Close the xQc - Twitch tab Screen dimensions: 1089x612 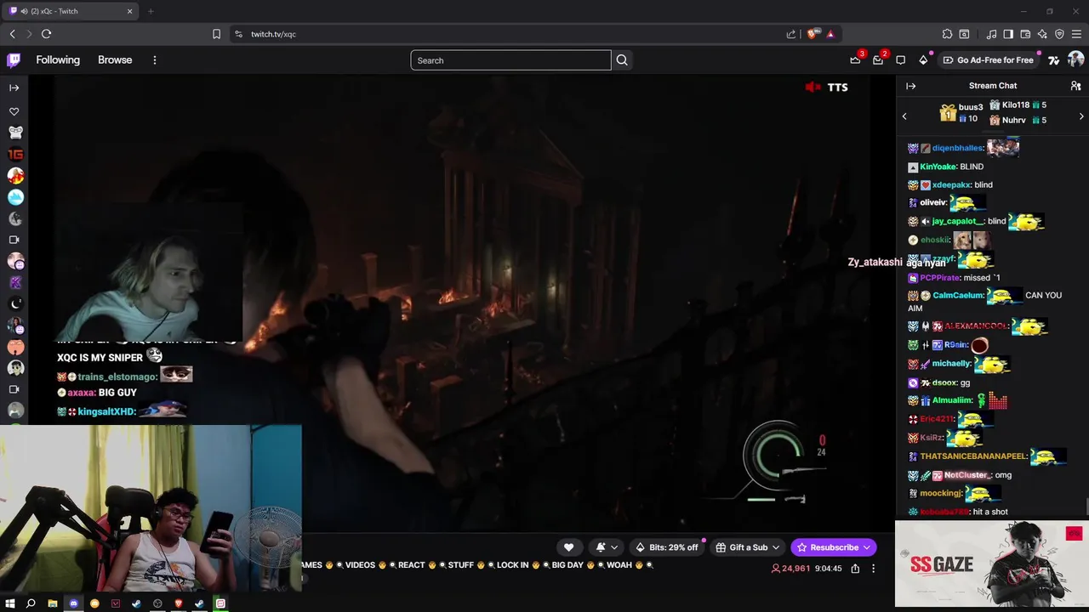pyautogui.click(x=130, y=11)
